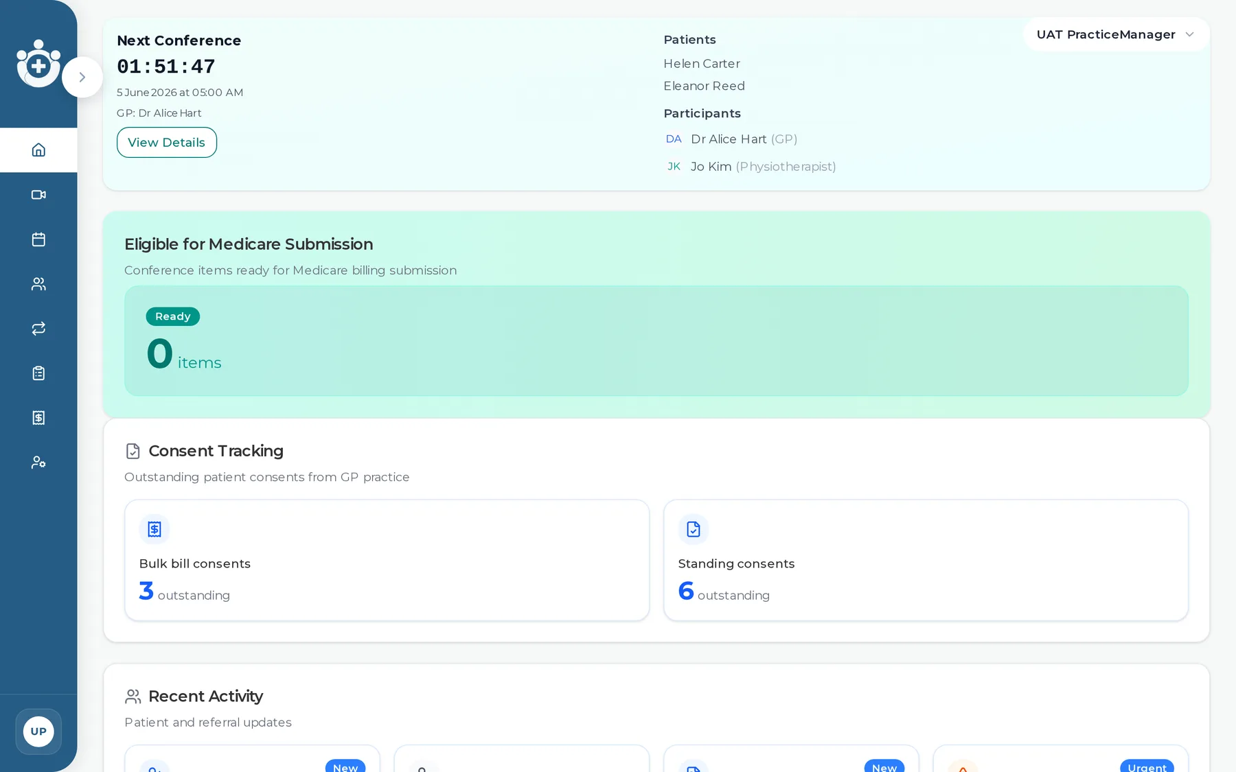Screen dimensions: 1236x772
Task: Select patient Eleanor Reed
Action: pyautogui.click(x=705, y=86)
